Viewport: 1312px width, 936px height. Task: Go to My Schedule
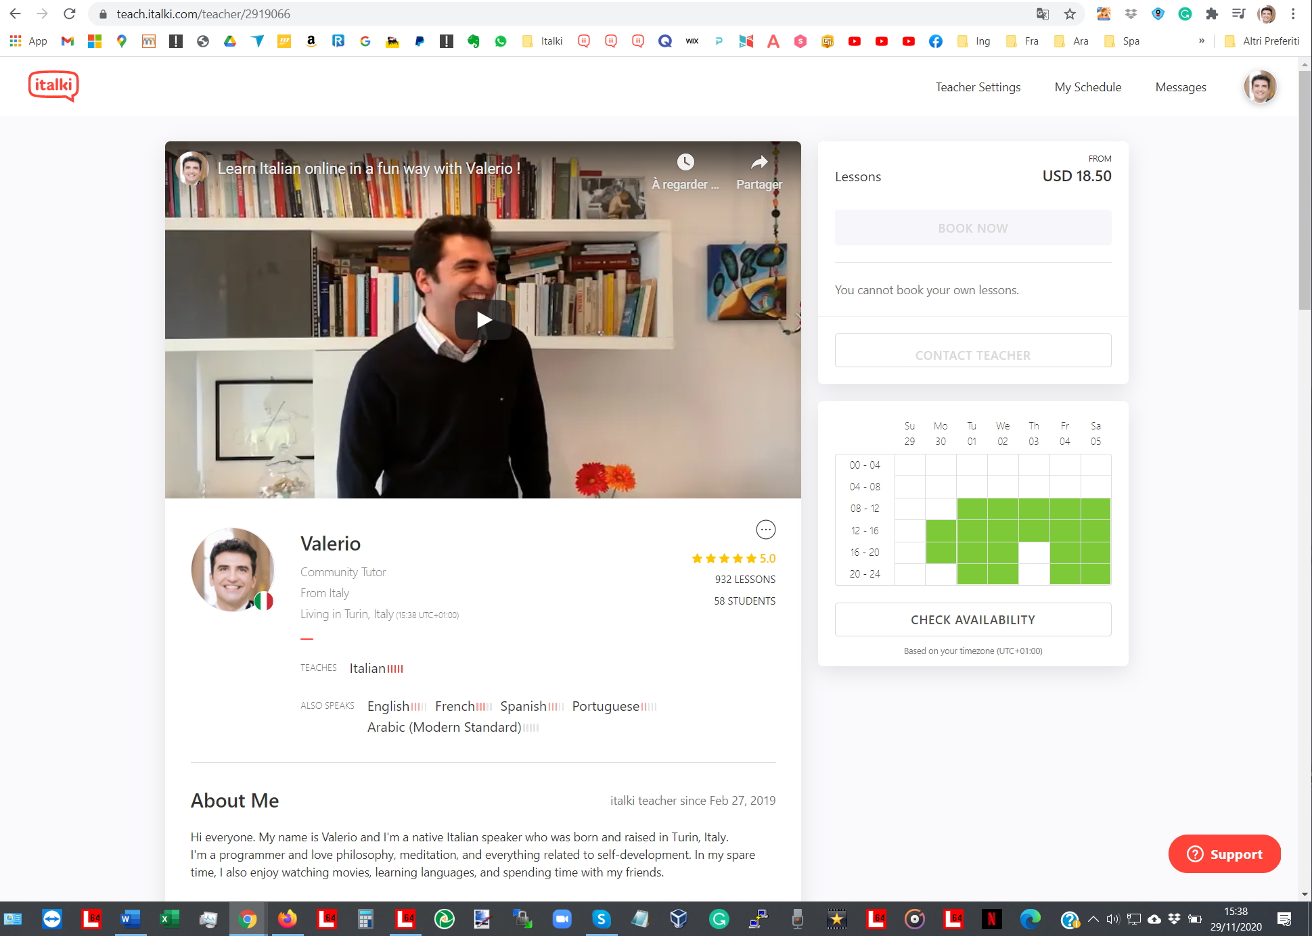pos(1087,87)
